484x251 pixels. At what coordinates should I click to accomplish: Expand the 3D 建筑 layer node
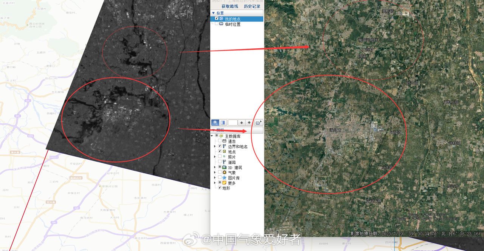(215, 167)
